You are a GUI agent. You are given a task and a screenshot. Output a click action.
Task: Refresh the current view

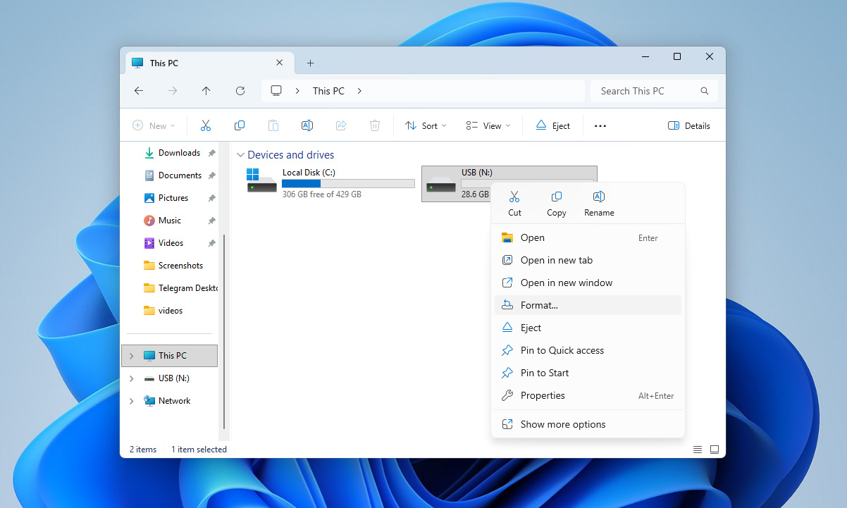[240, 90]
